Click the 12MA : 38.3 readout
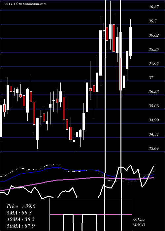Screen dimensions: 165x231 (20, 219)
